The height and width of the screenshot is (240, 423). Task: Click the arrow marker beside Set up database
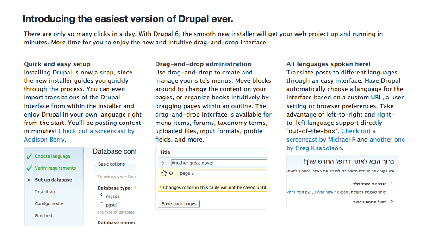point(29,180)
